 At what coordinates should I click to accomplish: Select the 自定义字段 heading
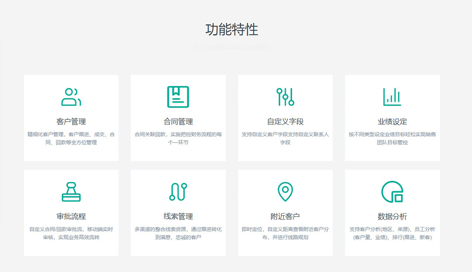(285, 122)
